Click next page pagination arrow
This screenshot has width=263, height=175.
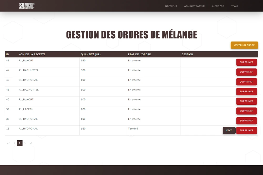click(x=25, y=143)
